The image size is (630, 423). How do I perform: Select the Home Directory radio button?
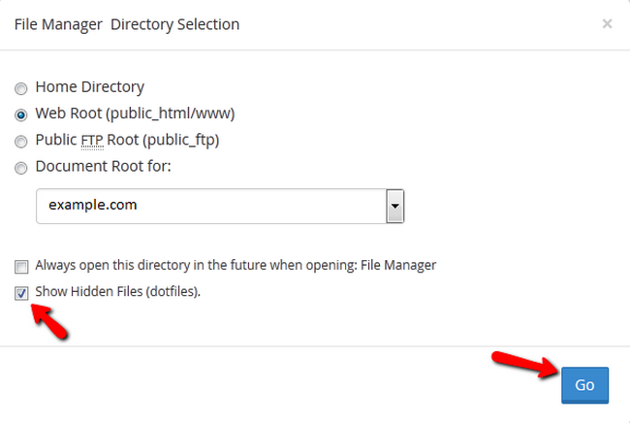click(x=21, y=87)
